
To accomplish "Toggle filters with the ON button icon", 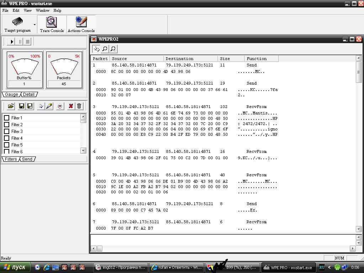I will (60, 106).
